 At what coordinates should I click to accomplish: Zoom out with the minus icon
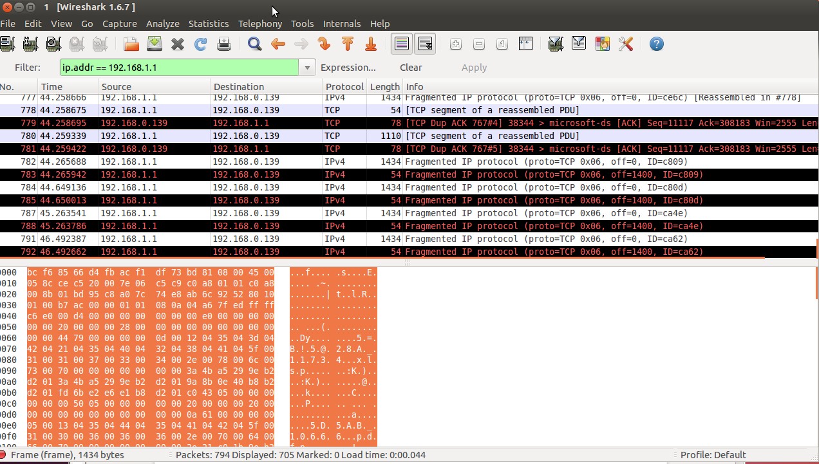pos(479,44)
